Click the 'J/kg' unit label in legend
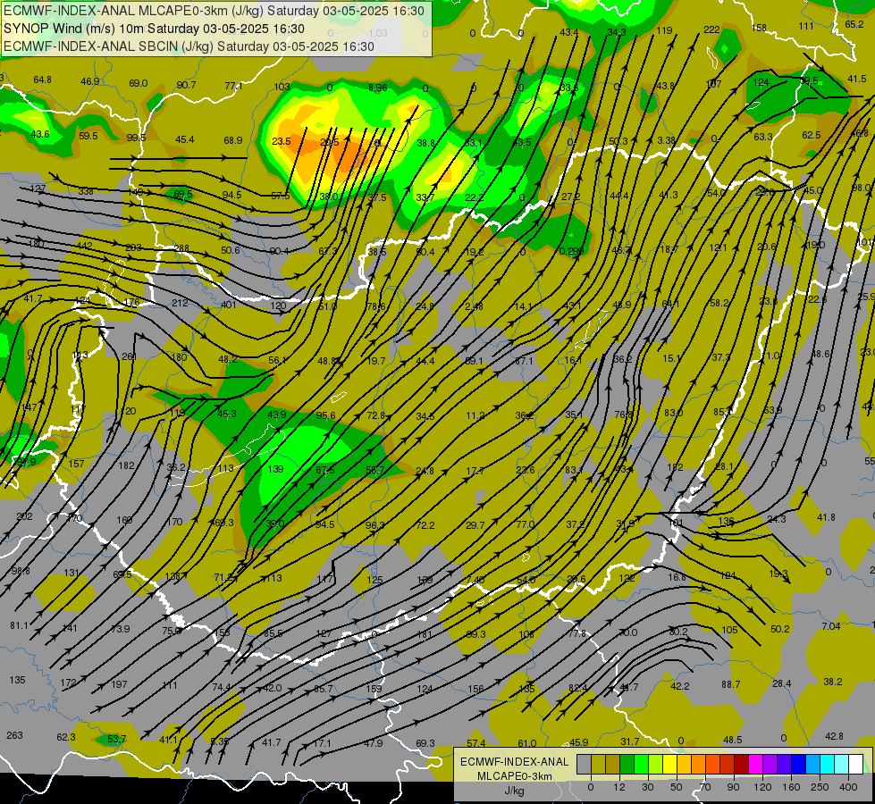875x804 pixels. pos(514,791)
